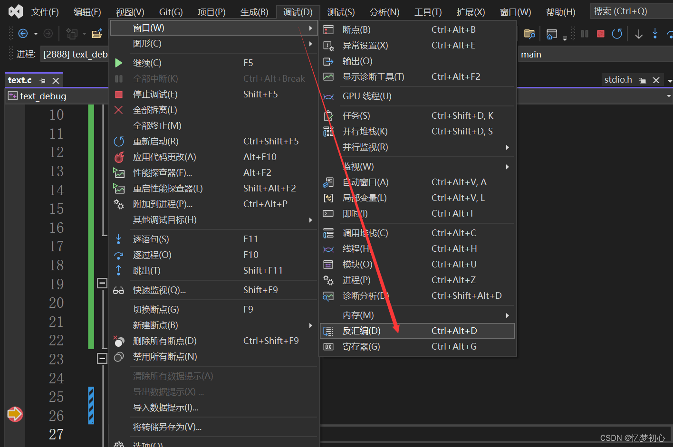673x447 pixels.
Task: Expand Other Debug Targets (其他调试目标) submenu
Action: (213, 220)
